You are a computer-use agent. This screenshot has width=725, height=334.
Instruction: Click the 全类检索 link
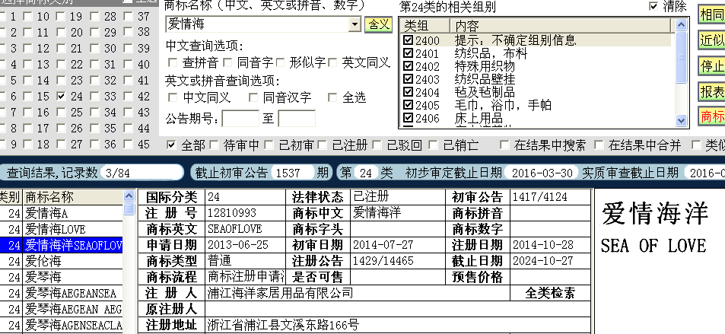click(550, 293)
